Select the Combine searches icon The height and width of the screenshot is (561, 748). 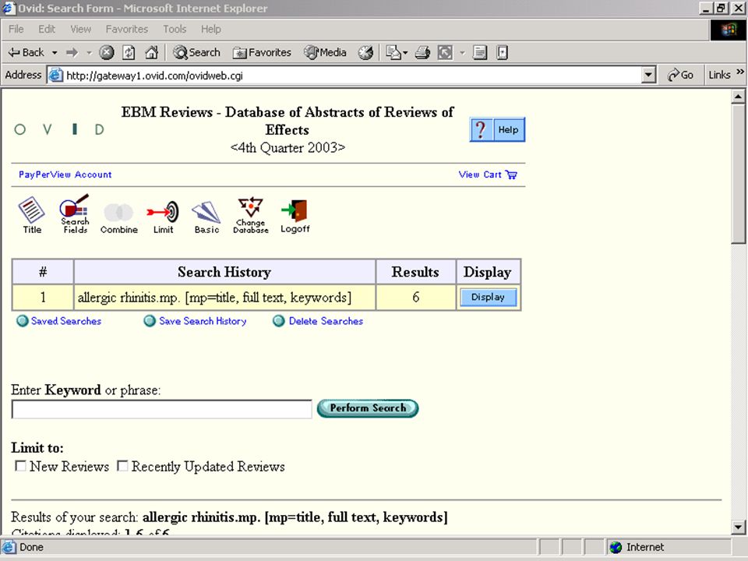pos(118,218)
